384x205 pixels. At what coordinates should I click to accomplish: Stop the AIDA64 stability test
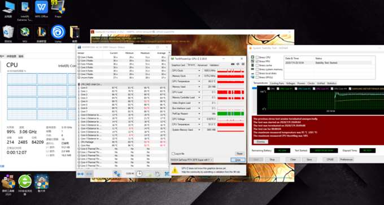(x=272, y=159)
